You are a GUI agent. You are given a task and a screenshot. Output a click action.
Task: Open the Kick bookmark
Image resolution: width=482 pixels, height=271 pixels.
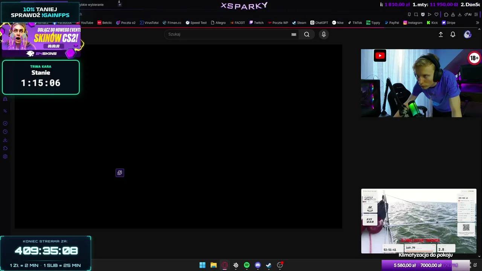coord(432,23)
